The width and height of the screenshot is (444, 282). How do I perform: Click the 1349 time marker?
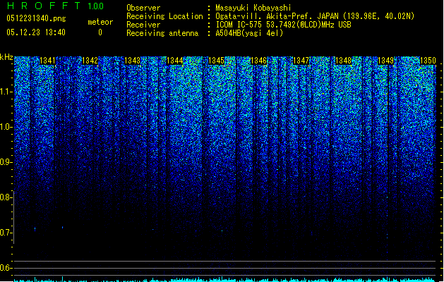tap(385, 61)
